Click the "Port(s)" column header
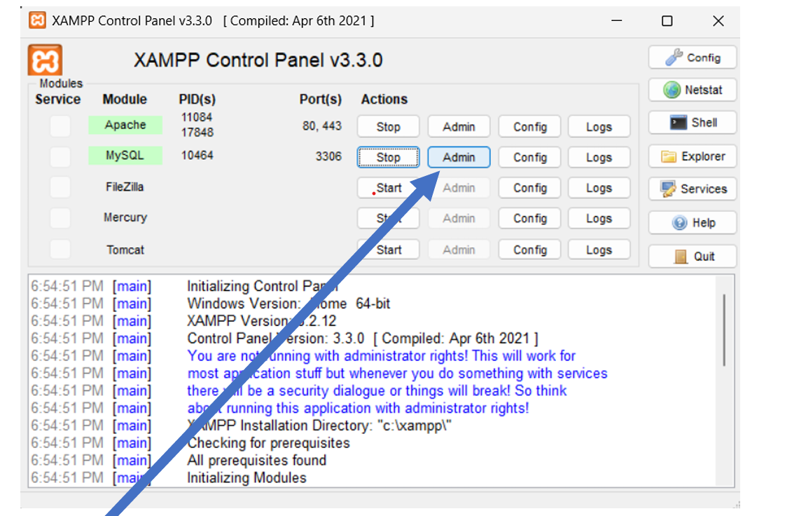The height and width of the screenshot is (516, 785). 321,100
